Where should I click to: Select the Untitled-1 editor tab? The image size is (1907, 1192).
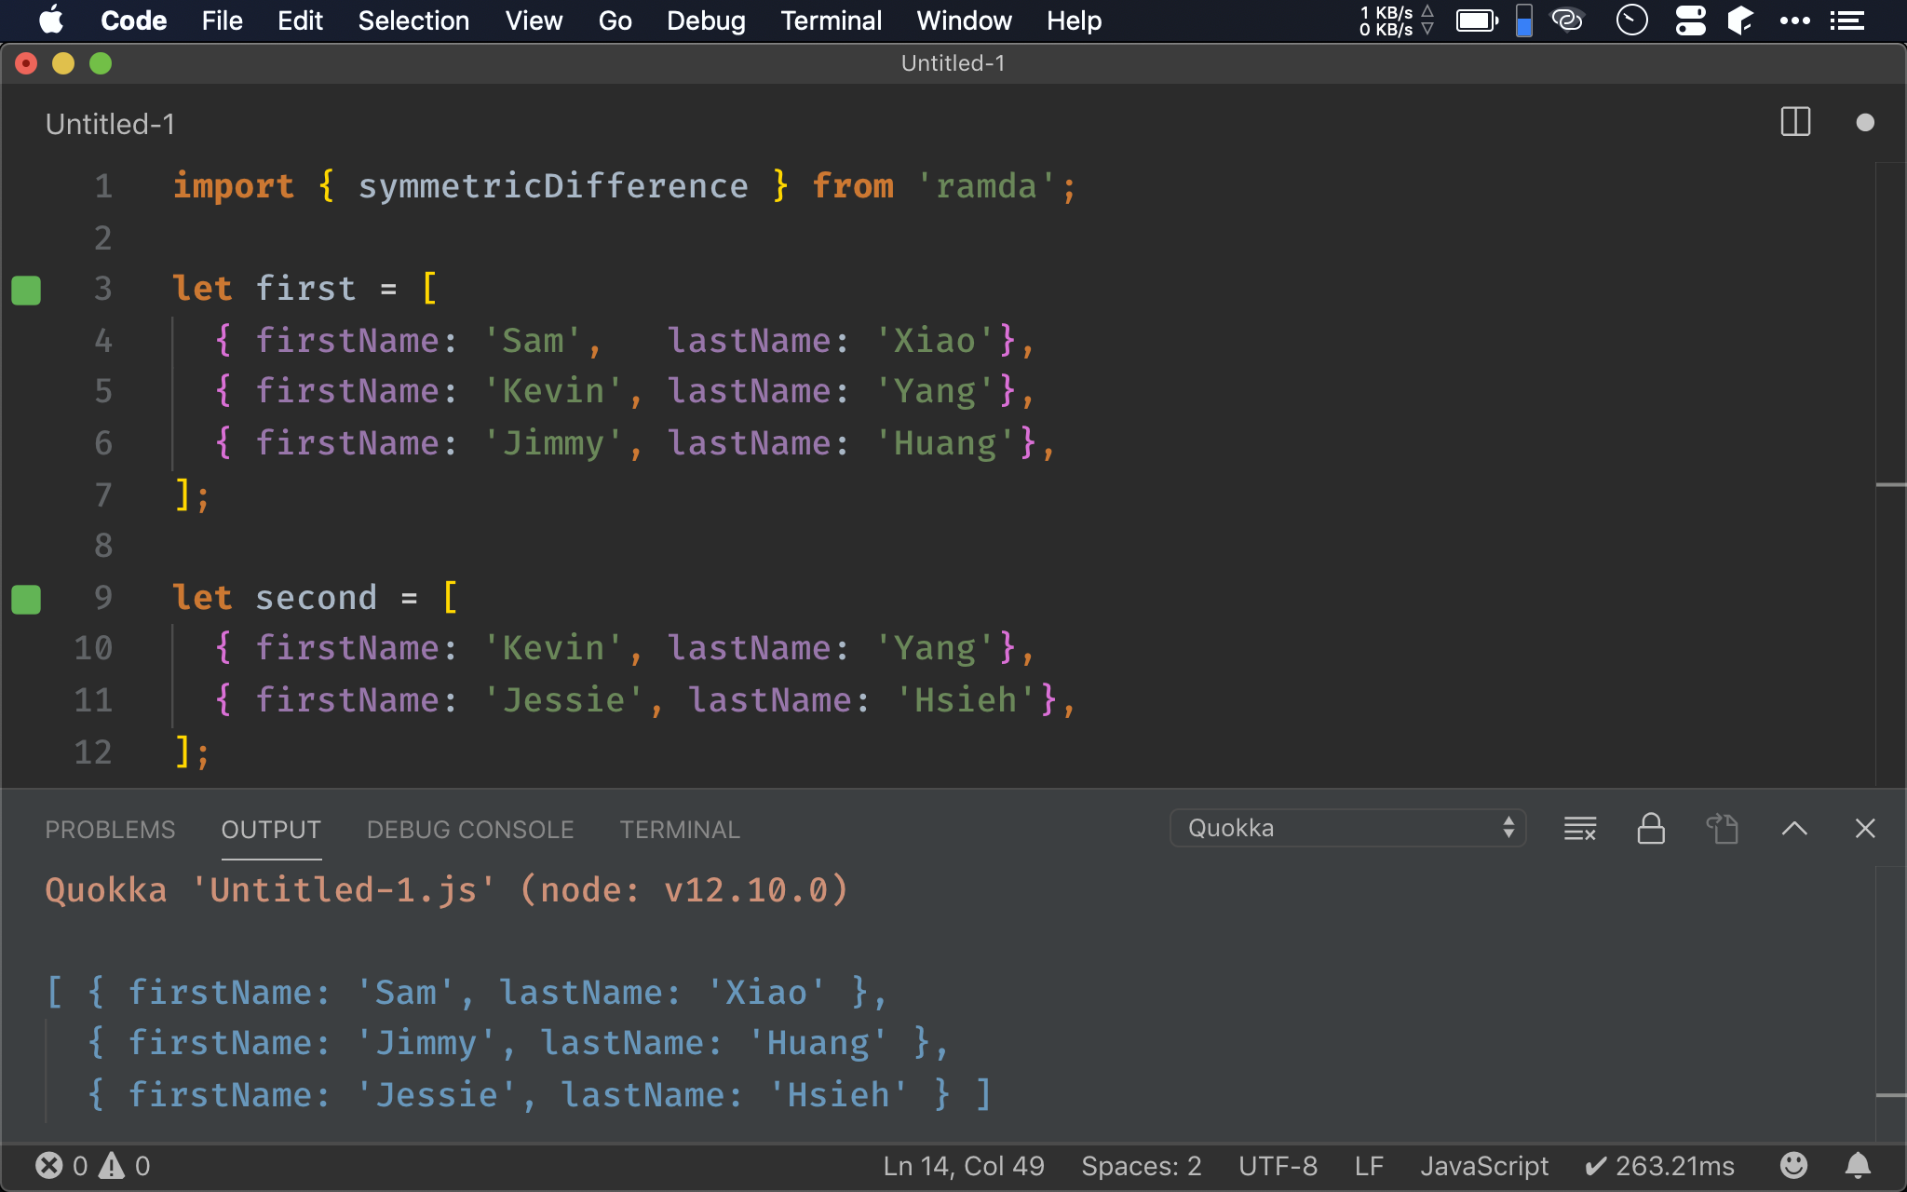point(110,124)
